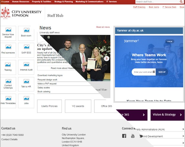Open the Twitter bird icon
185x147 pixels.
(141, 136)
